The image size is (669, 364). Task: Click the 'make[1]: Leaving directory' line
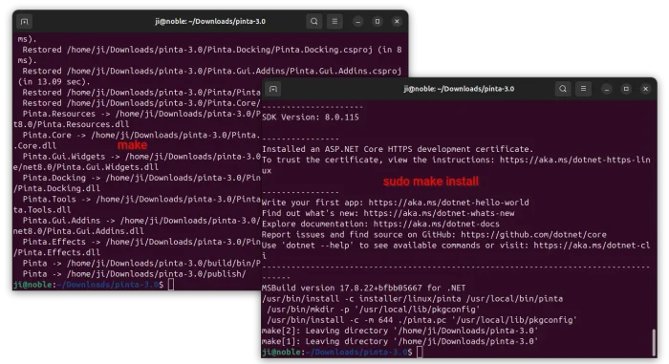click(399, 341)
